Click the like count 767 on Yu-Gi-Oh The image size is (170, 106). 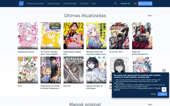coord(126,47)
